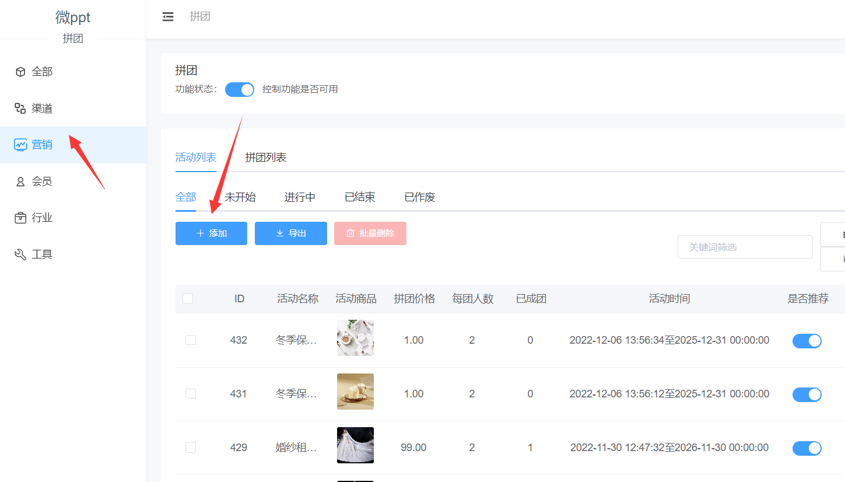This screenshot has width=845, height=482.
Task: Click the 导出 button
Action: [291, 233]
